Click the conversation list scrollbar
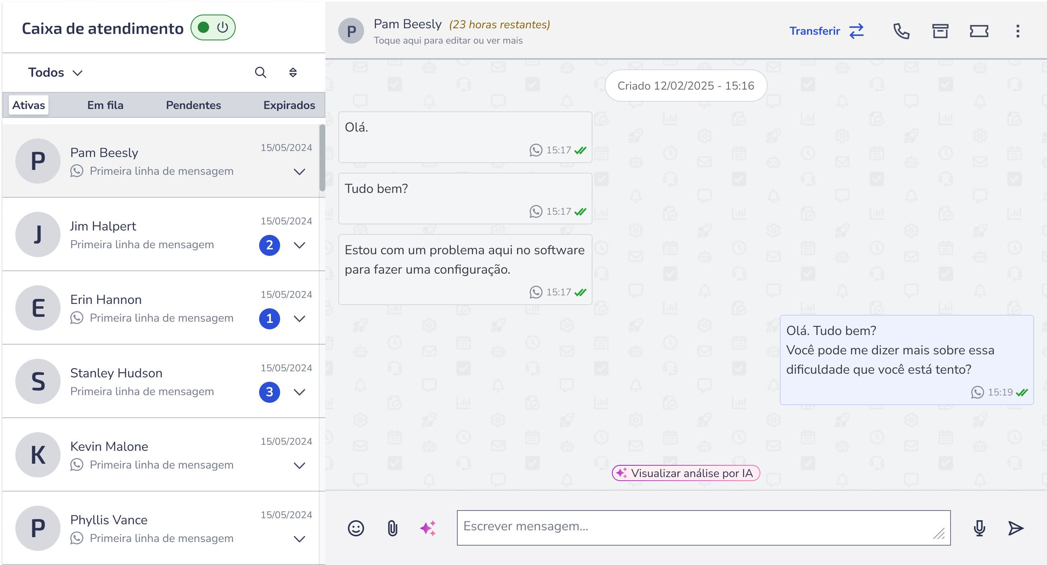 (322, 159)
